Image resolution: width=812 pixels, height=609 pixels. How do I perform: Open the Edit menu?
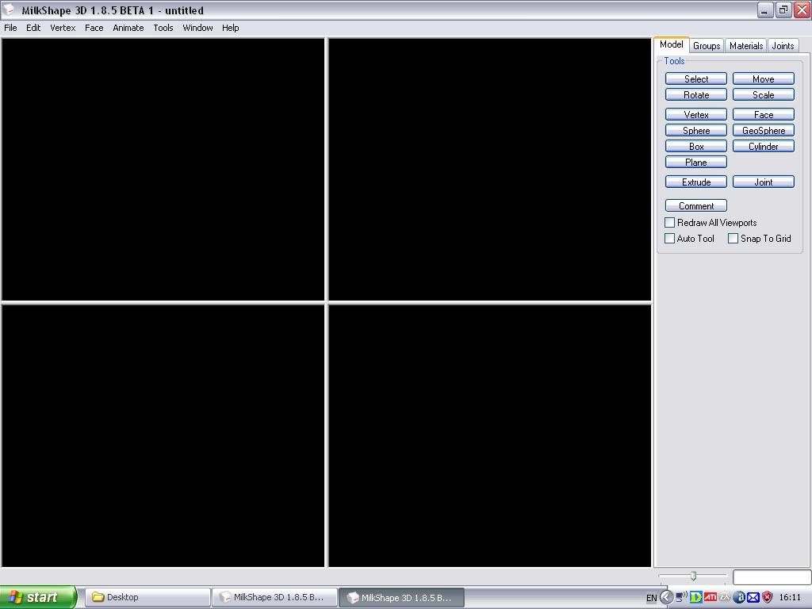coord(33,28)
